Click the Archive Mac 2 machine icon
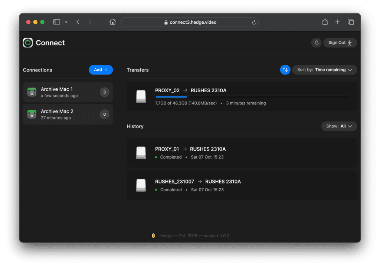 (x=32, y=115)
